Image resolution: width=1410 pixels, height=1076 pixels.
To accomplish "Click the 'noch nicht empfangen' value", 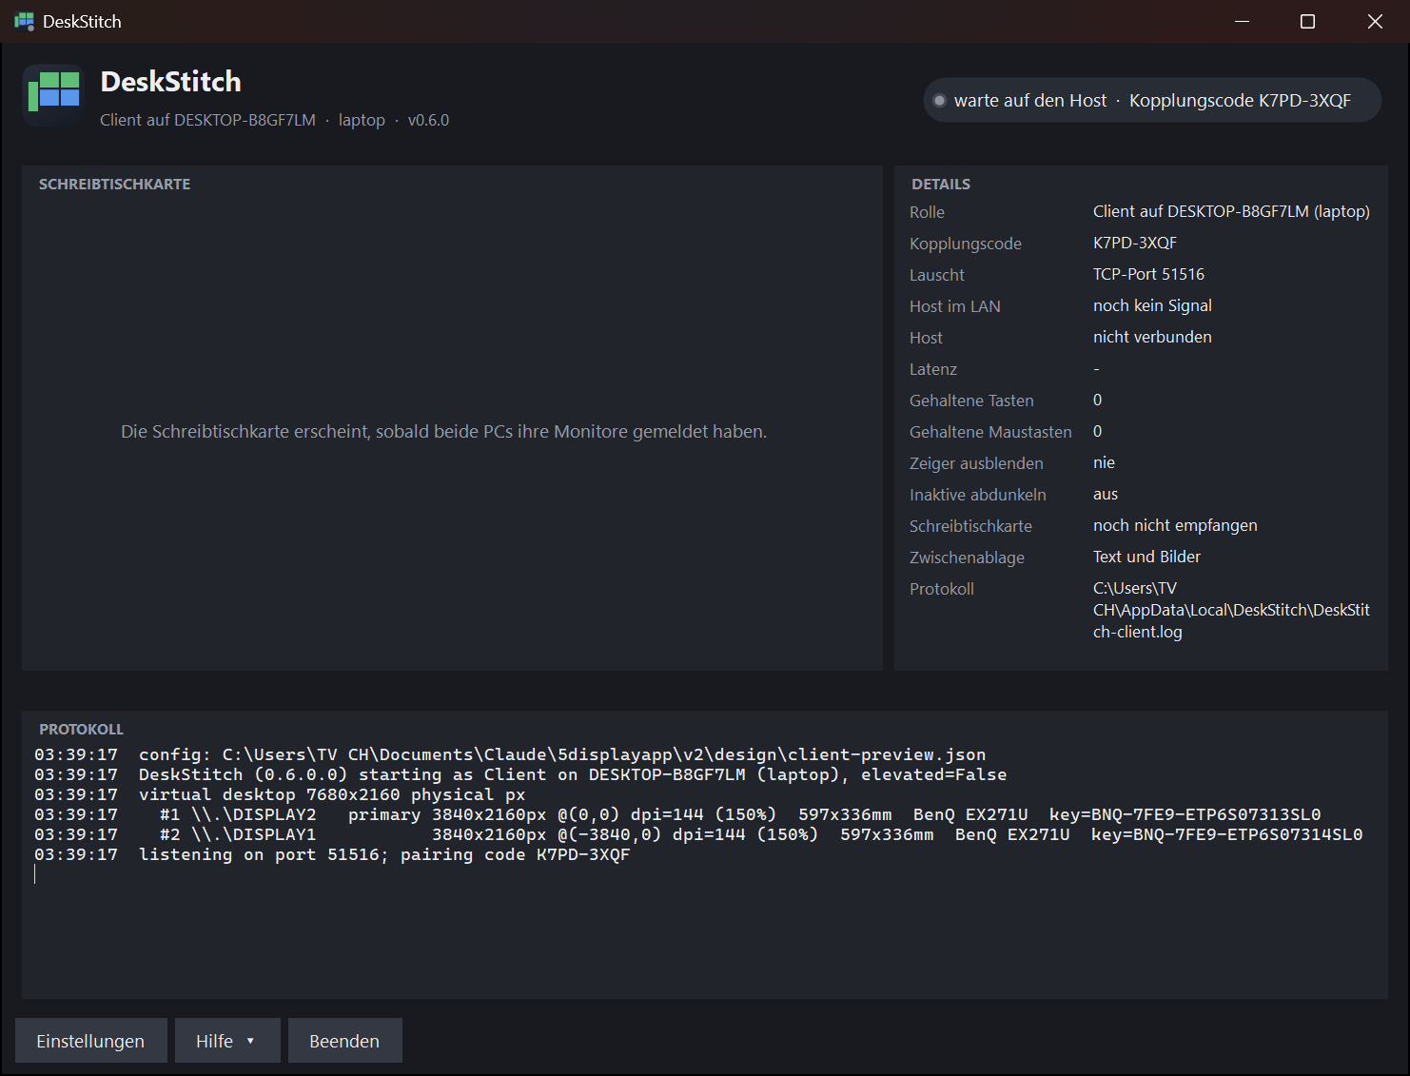I will click(1175, 525).
